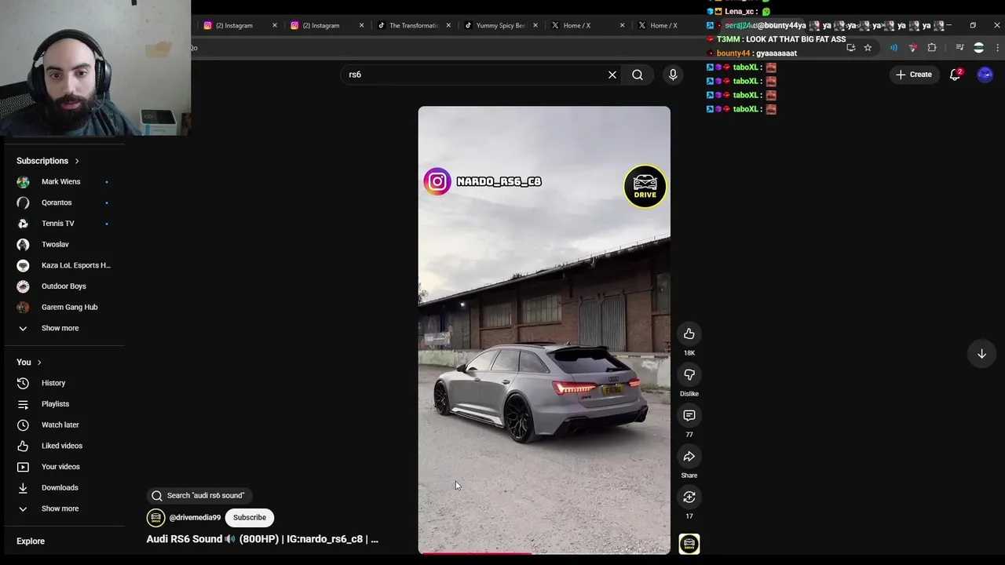The height and width of the screenshot is (565, 1005).
Task: Open Outdoor Boys subscription
Action: pyautogui.click(x=64, y=286)
